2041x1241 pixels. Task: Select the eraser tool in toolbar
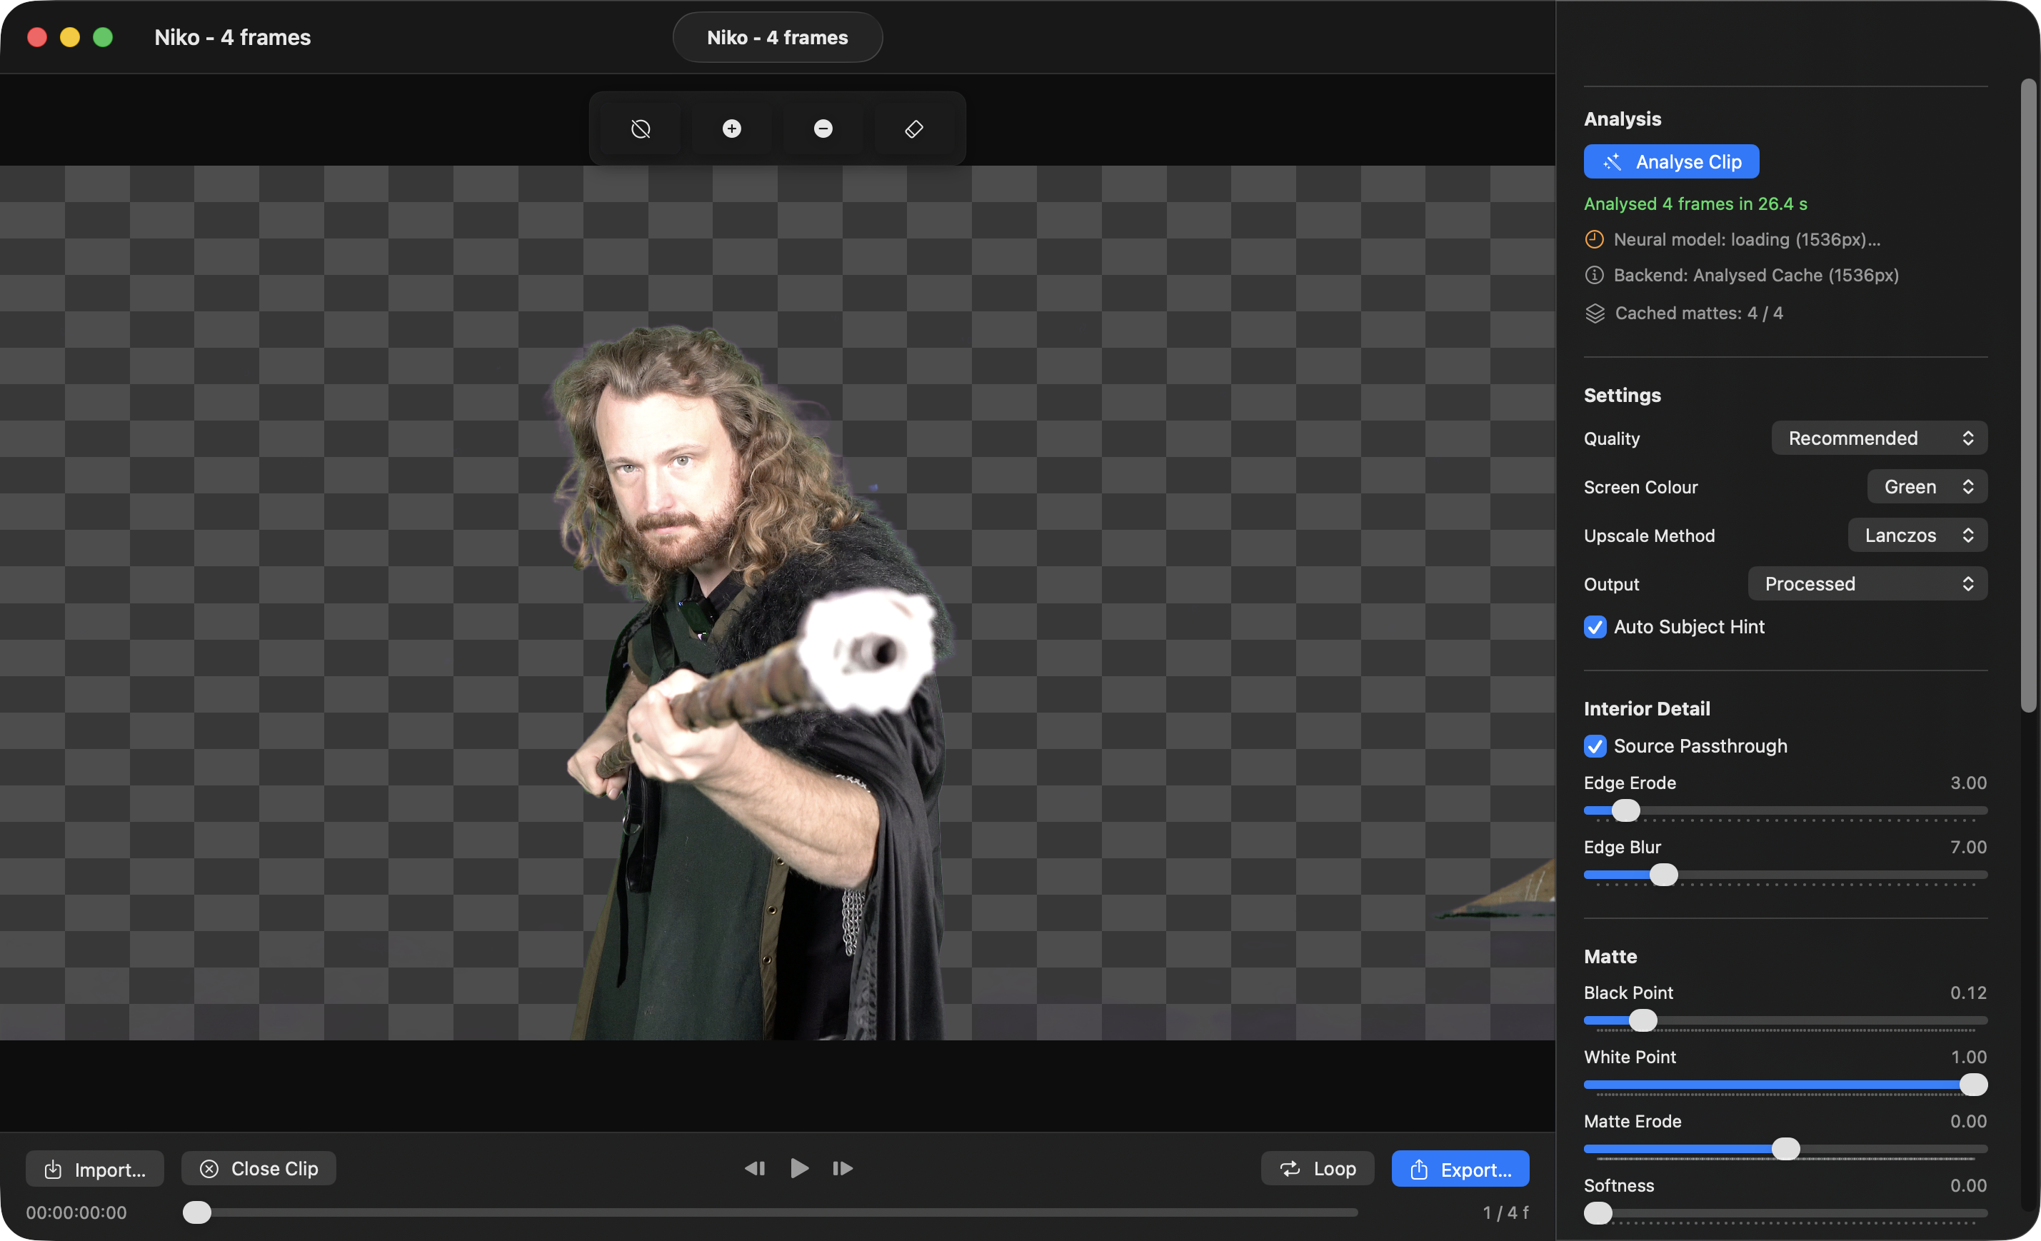pyautogui.click(x=913, y=129)
